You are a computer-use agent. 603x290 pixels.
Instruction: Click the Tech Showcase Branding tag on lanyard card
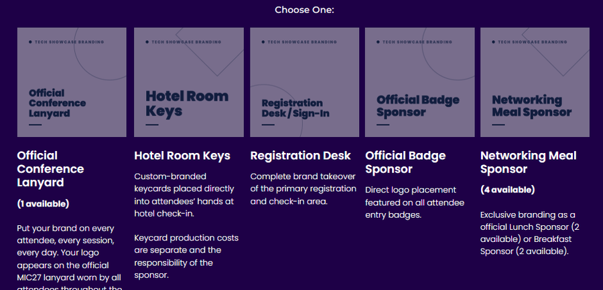click(66, 42)
